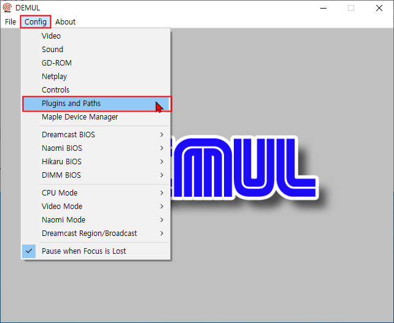Choose GD-ROM from the Config menu

pos(96,63)
